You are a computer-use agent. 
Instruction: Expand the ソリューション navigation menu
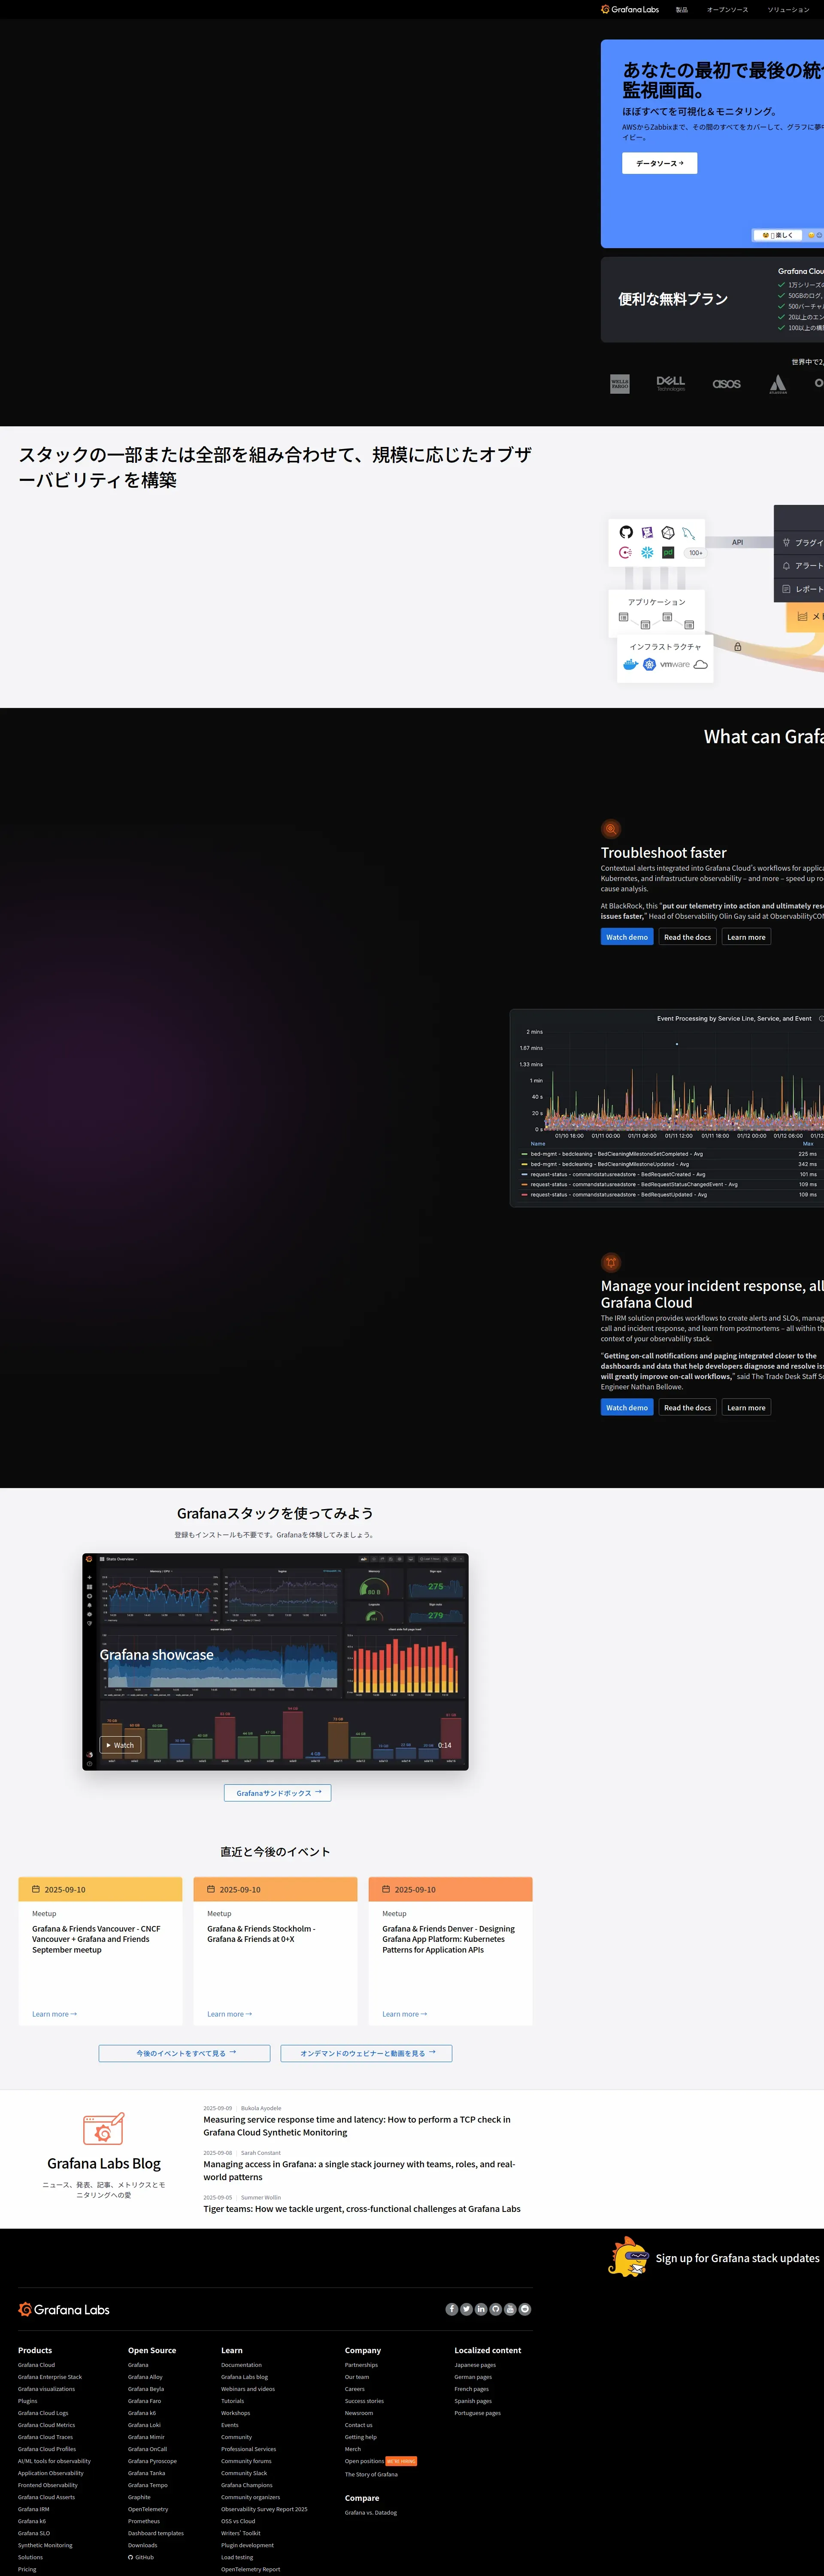coord(788,9)
